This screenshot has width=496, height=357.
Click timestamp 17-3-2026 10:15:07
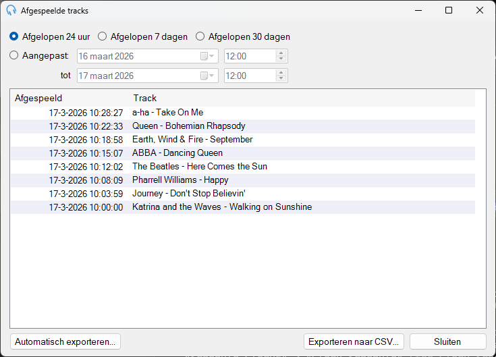point(86,153)
